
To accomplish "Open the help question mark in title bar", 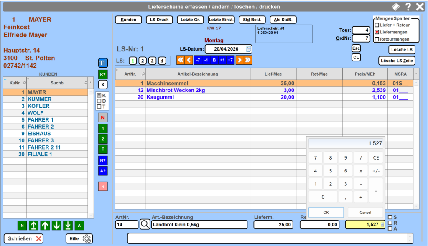I will (x=408, y=7).
